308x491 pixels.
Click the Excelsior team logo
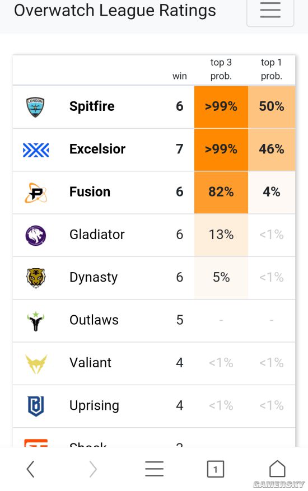pos(36,149)
